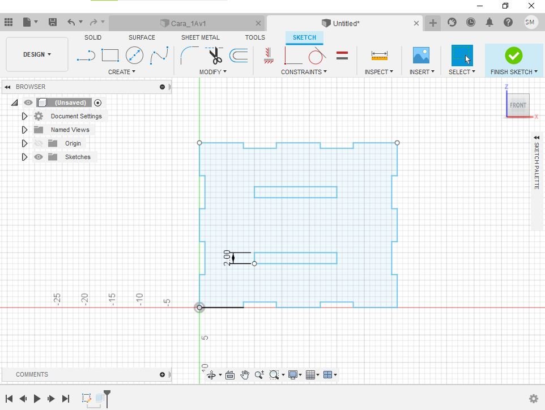
Task: Activate the Unsaved component radio button
Action: 97,103
